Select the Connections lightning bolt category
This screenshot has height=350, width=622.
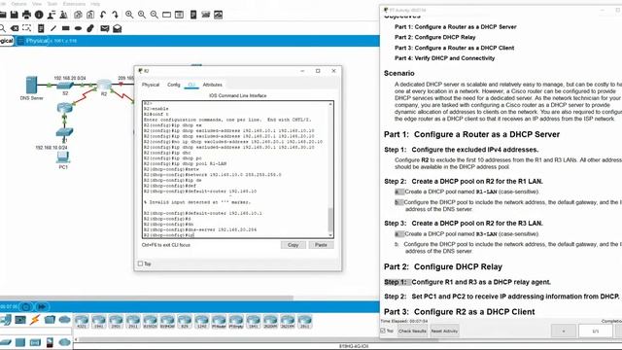pos(35,320)
